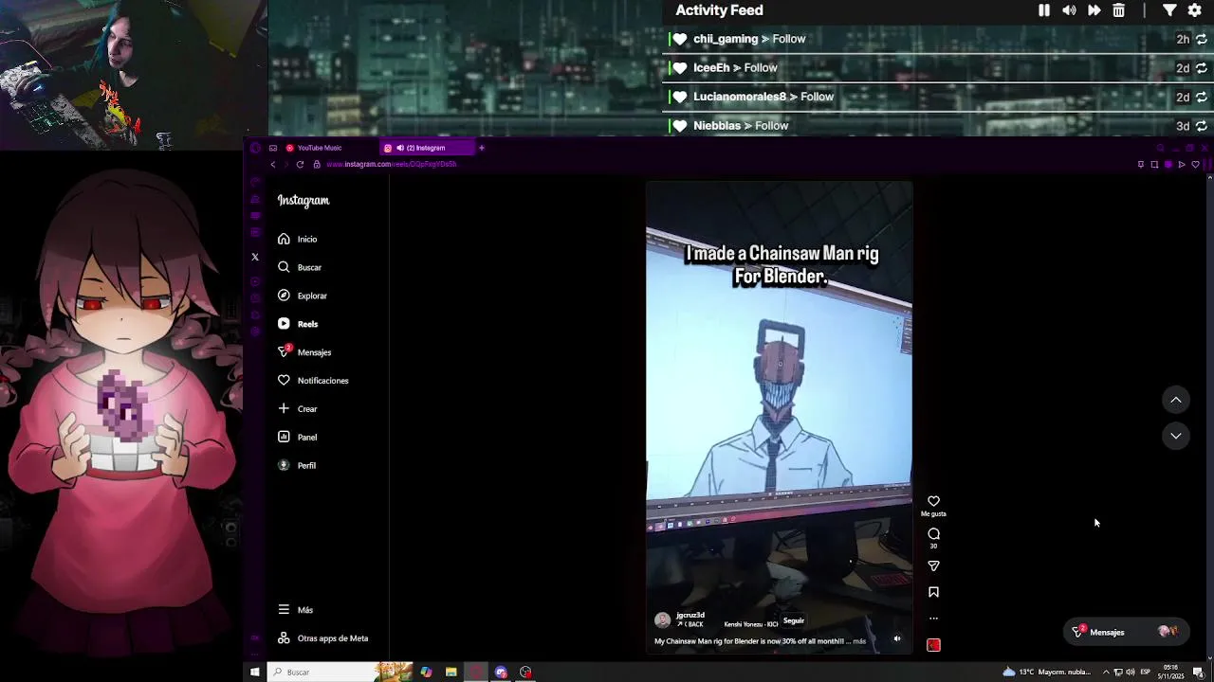Open the reel more options dots

[933, 619]
